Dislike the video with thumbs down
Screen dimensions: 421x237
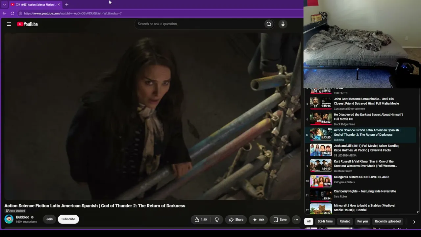coord(217,220)
